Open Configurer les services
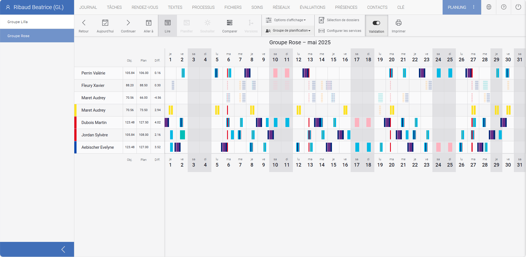Viewport: 526px width, 257px height. coord(340,31)
